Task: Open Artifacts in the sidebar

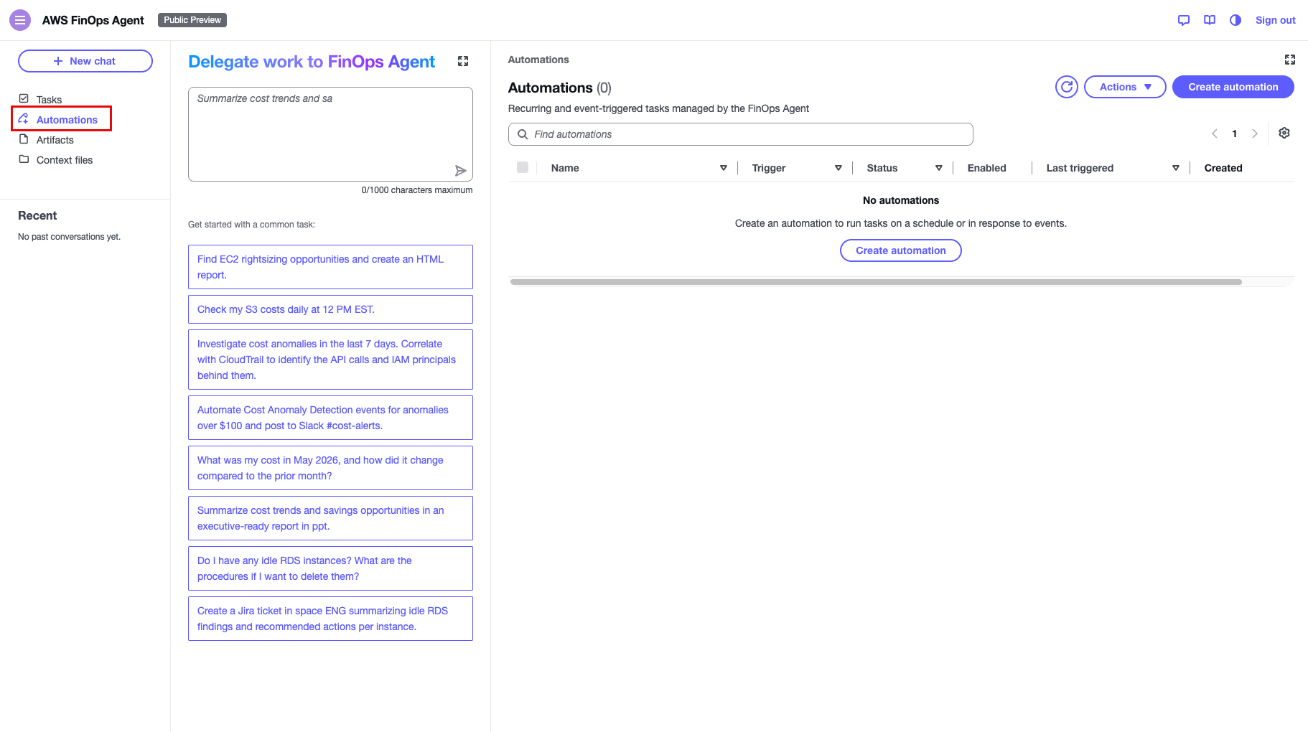Action: click(55, 140)
